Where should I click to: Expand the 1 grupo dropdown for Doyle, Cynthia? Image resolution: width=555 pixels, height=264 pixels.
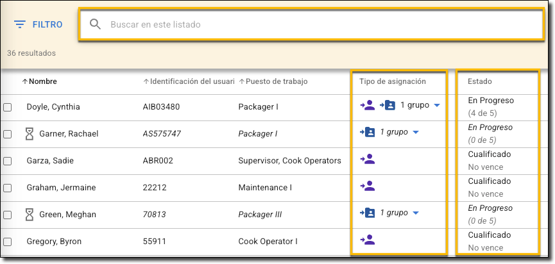tap(437, 106)
